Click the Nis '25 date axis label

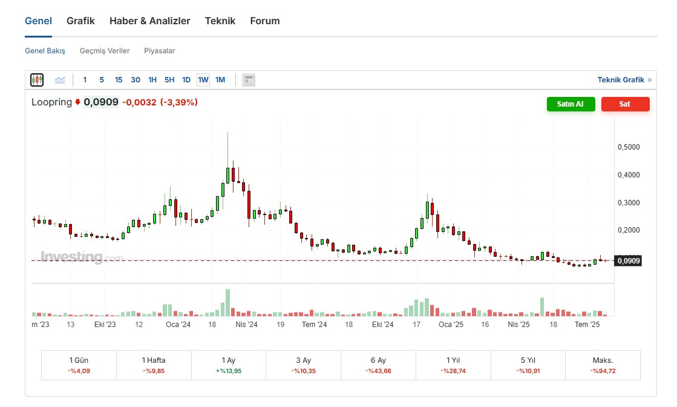[519, 325]
